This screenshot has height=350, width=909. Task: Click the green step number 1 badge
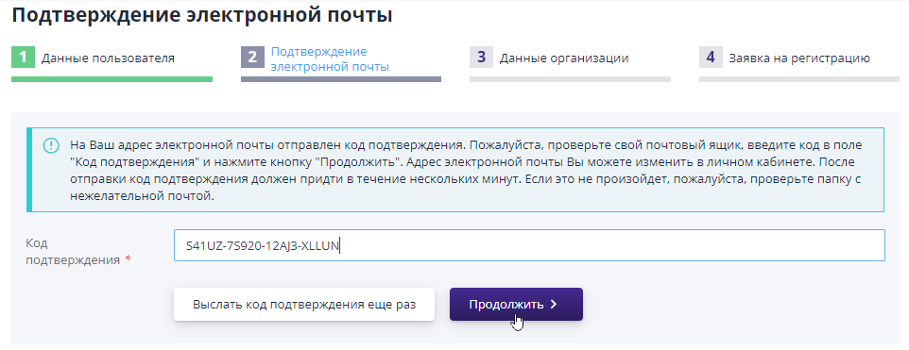point(24,58)
